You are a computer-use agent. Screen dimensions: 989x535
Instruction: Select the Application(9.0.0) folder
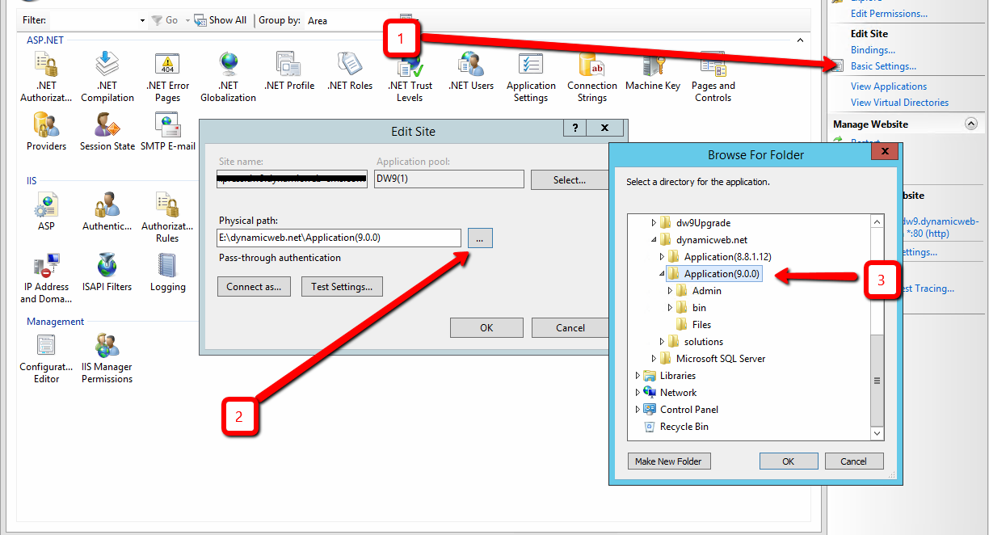click(x=721, y=274)
